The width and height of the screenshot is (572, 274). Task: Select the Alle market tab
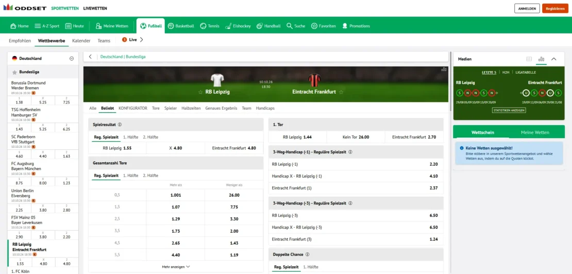tap(93, 108)
